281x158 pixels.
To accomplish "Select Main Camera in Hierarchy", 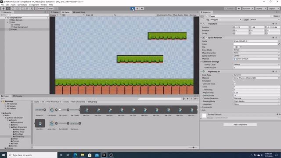I will coord(17,20).
